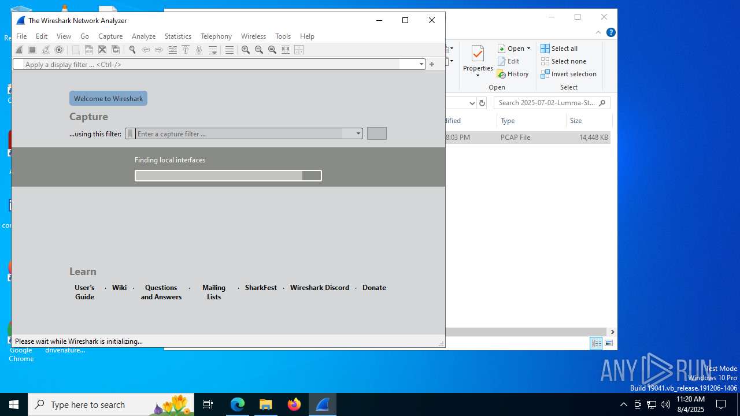The height and width of the screenshot is (416, 740).
Task: Open File Explorer help question mark icon
Action: point(610,32)
